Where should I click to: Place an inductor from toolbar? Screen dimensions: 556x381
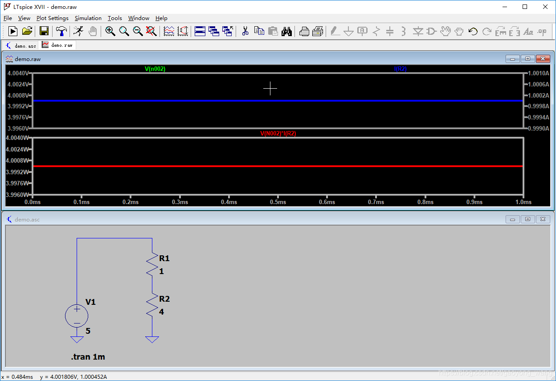click(x=404, y=31)
